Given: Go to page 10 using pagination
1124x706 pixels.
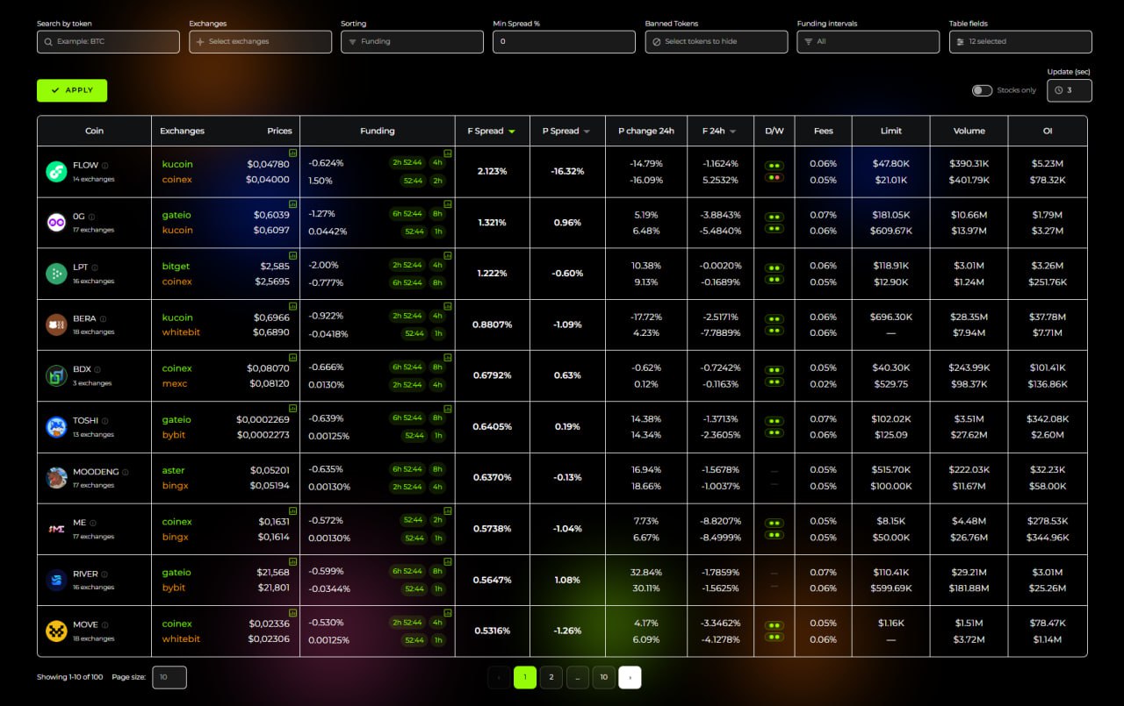Looking at the screenshot, I should point(603,677).
